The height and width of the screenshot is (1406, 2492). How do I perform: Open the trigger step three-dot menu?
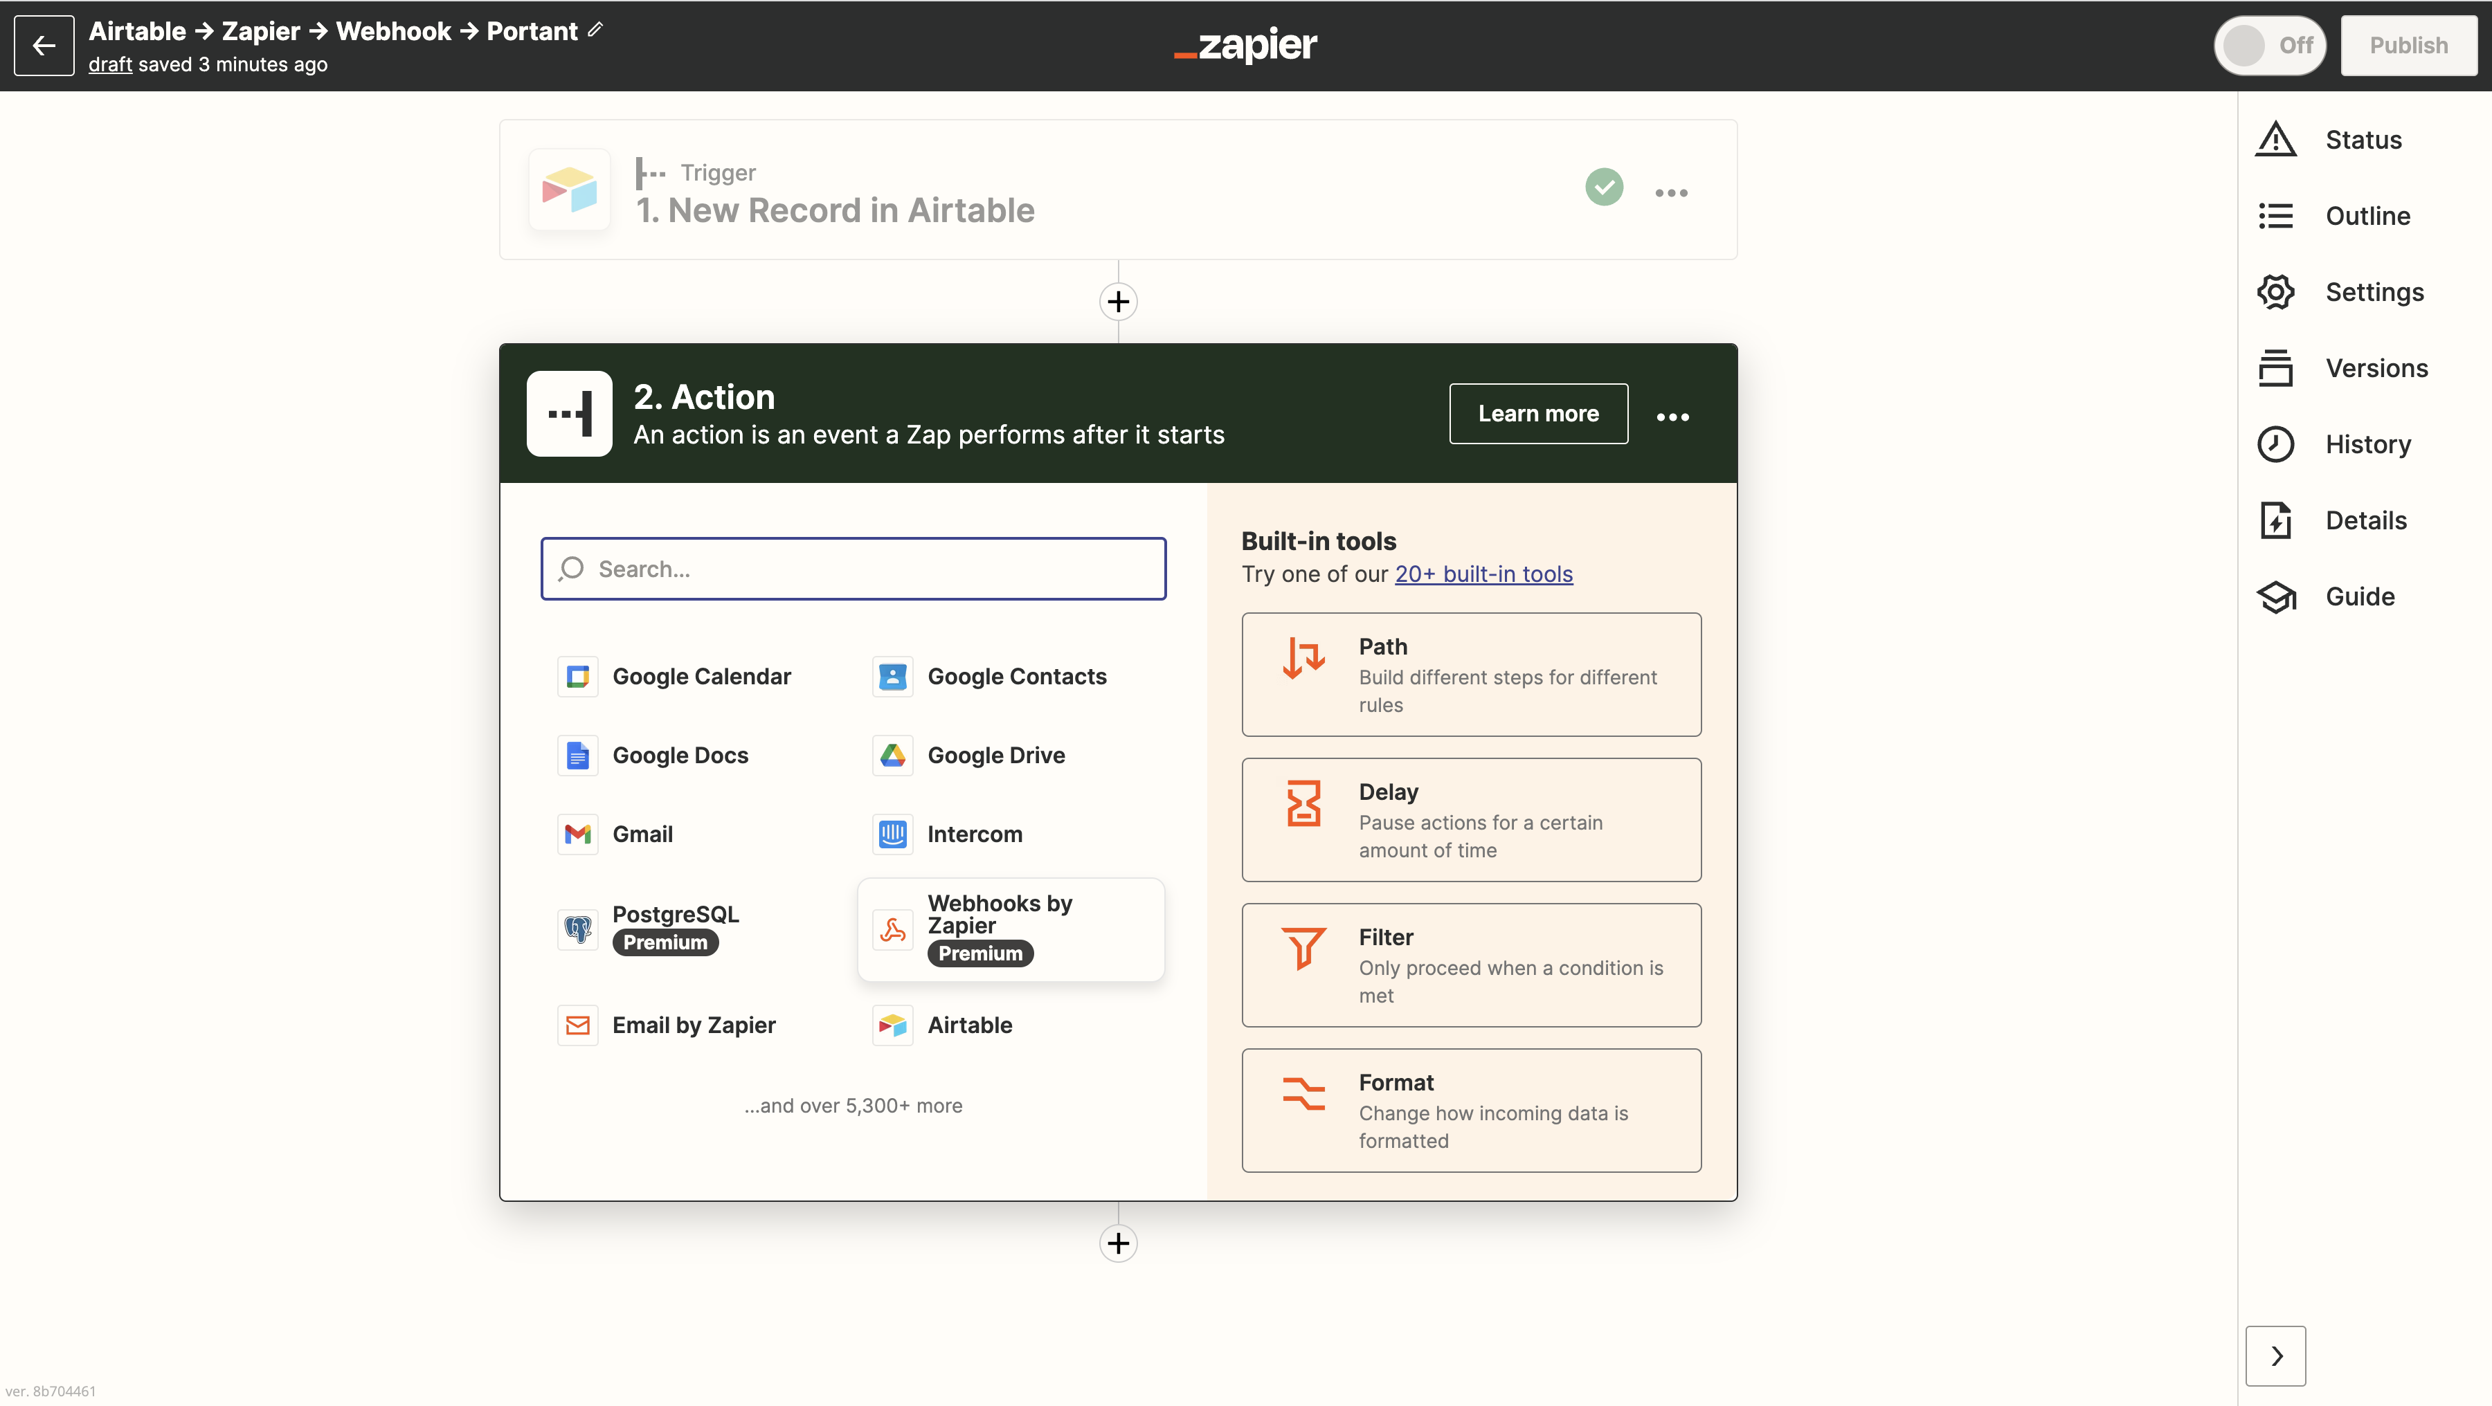pyautogui.click(x=1671, y=192)
